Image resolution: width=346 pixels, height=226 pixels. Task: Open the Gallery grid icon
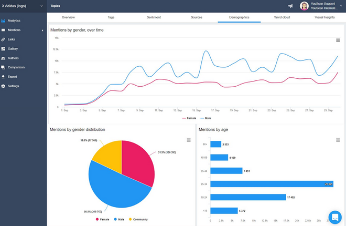[x=3, y=49]
